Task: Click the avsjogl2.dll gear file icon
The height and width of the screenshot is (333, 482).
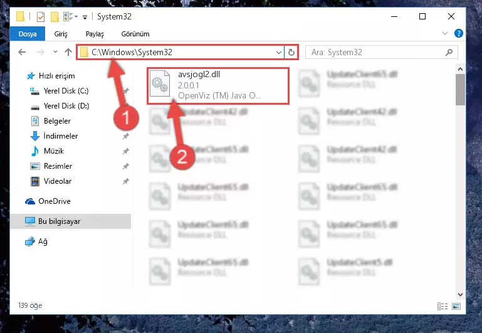Action: tap(160, 83)
